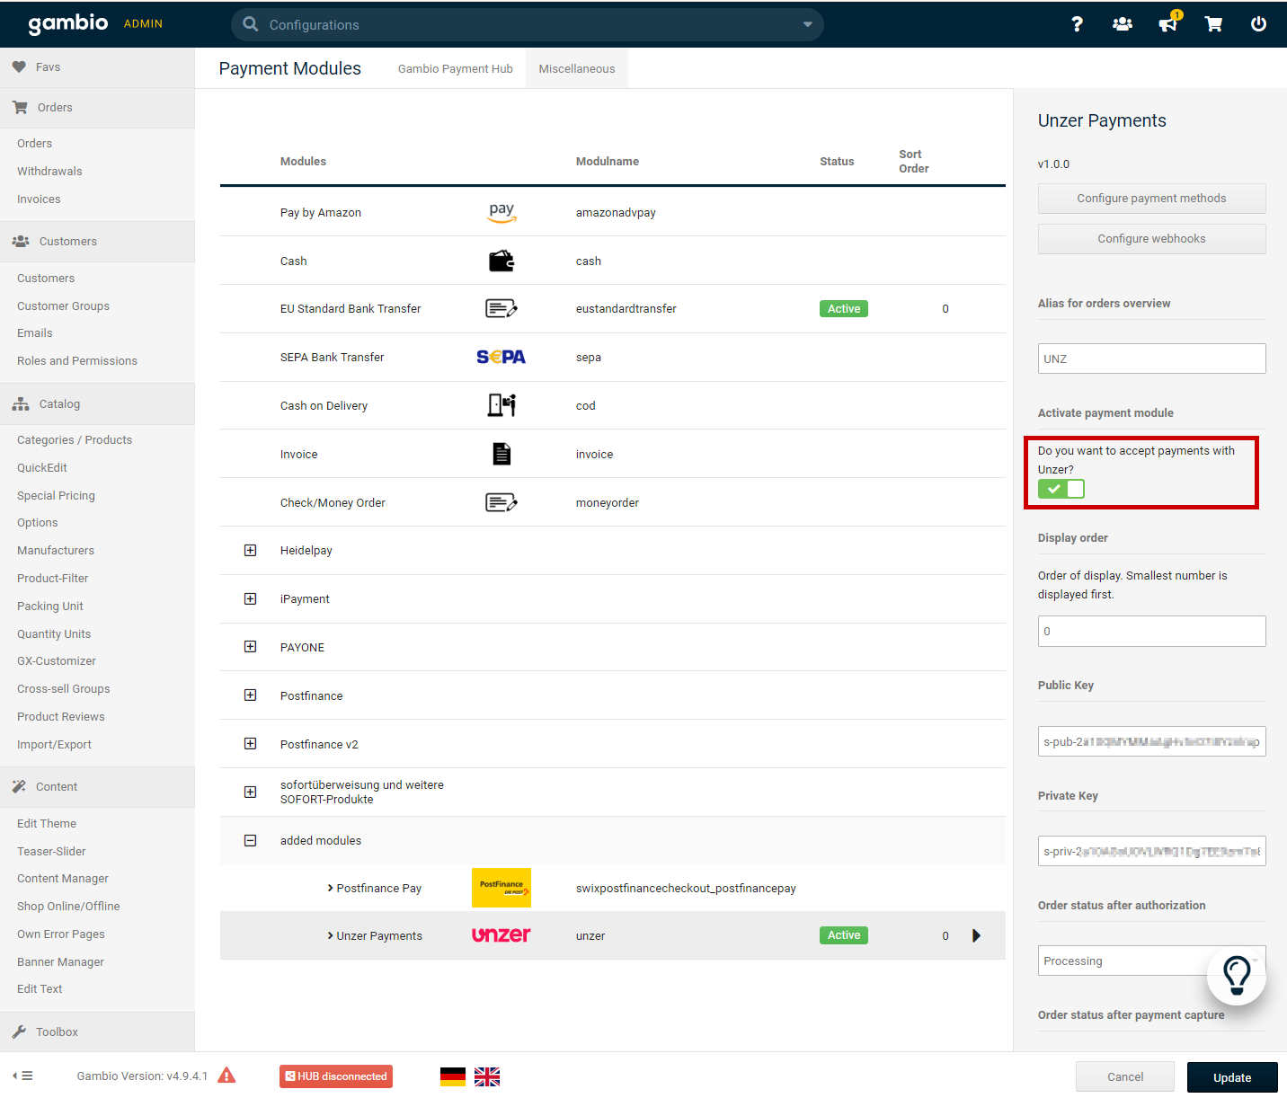Screen dimensions: 1287x1098
Task: Open the help question mark icon
Action: click(x=1077, y=24)
